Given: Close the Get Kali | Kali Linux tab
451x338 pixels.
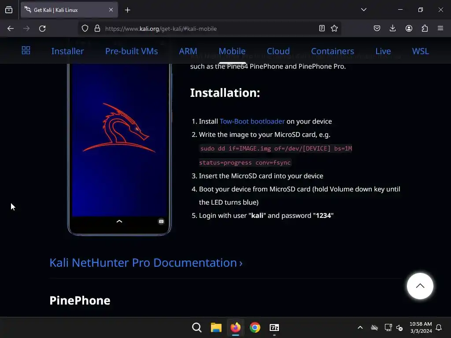Looking at the screenshot, I should [111, 10].
